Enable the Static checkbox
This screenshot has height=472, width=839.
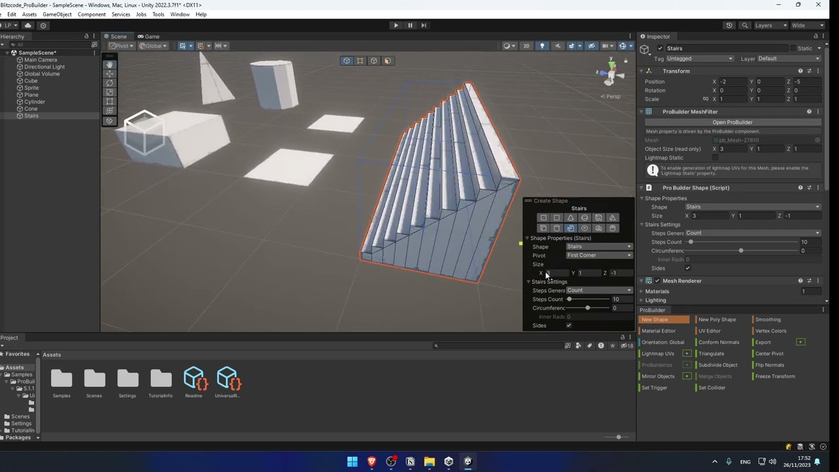click(x=792, y=49)
